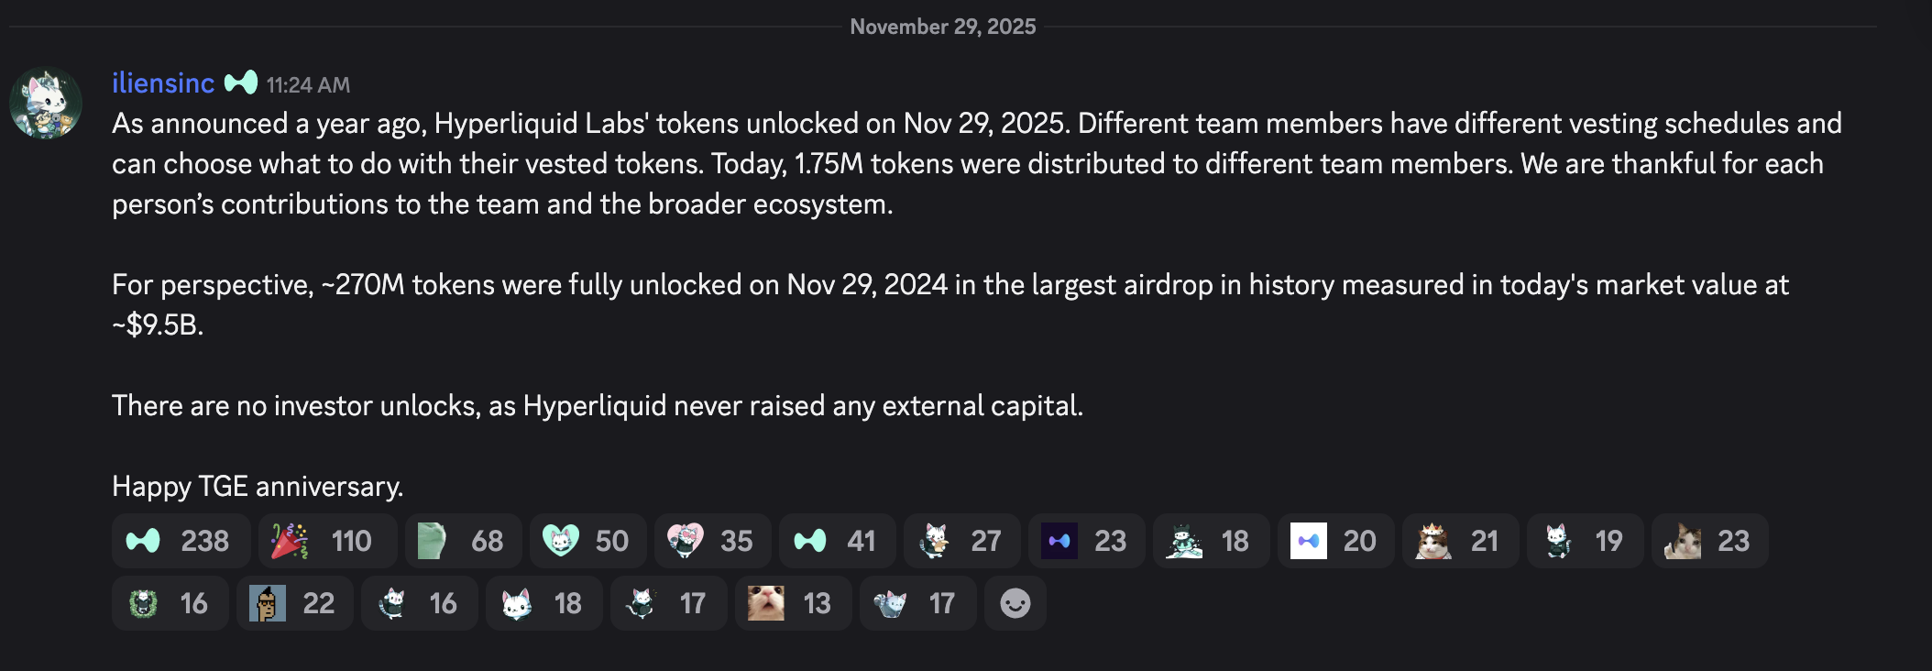Screen dimensions: 1932x671
Task: Click the snowboarding cat reaction showing 18
Action: click(x=1210, y=541)
